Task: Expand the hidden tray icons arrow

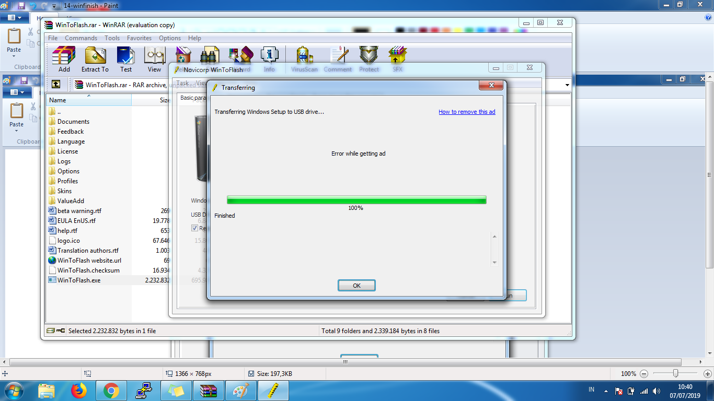Action: [606, 391]
